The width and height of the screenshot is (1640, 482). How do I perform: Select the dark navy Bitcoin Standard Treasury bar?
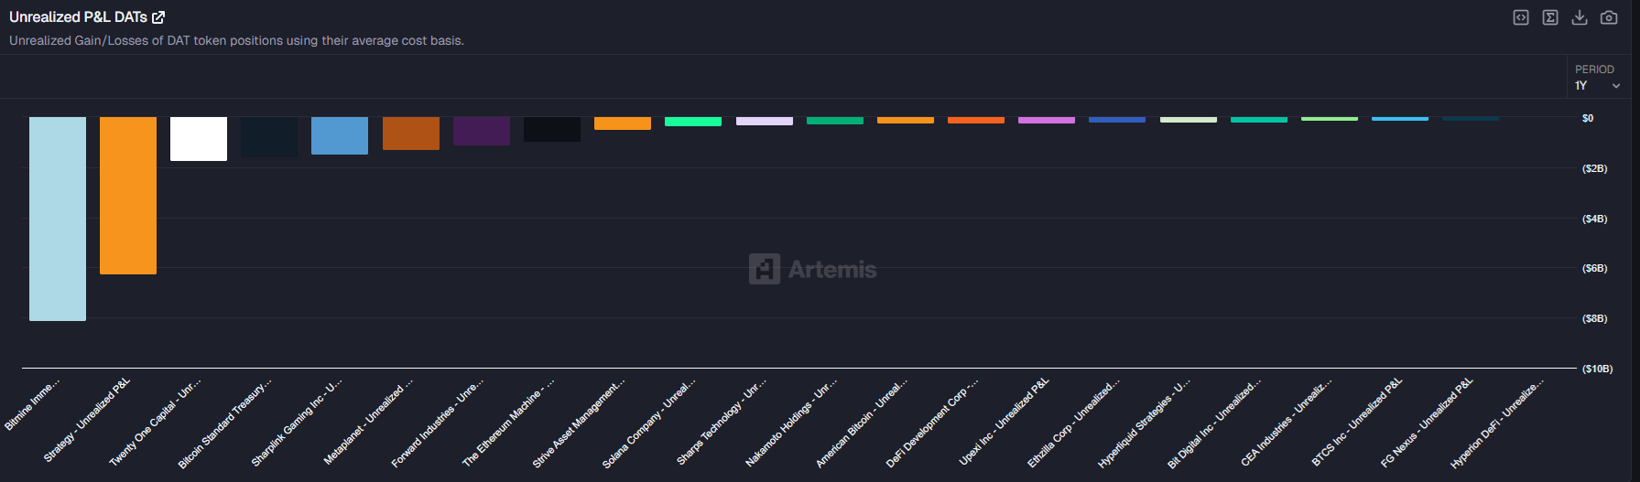click(269, 137)
